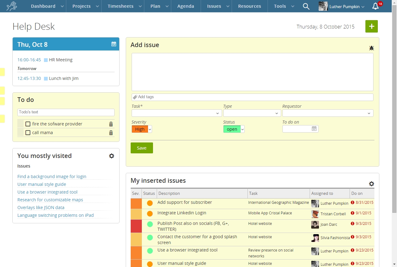Screen dimensions: 397x267
Task: Switch to the Agenda section
Action: coord(185,6)
